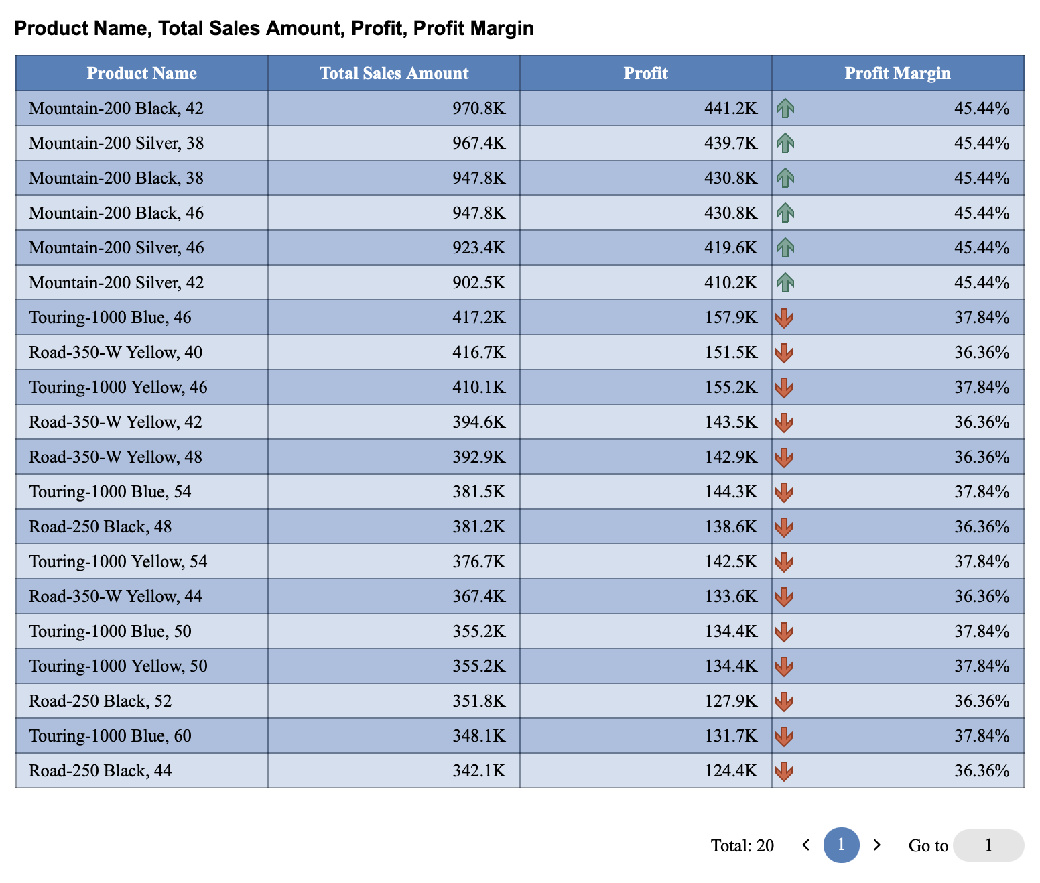Click the Go to page input field
This screenshot has width=1040, height=883.
click(988, 845)
